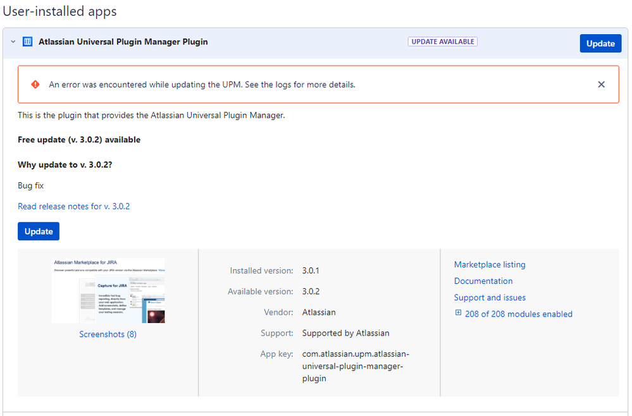Click the 208 of 208 modules enabled link
Image resolution: width=632 pixels, height=416 pixels.
click(518, 314)
